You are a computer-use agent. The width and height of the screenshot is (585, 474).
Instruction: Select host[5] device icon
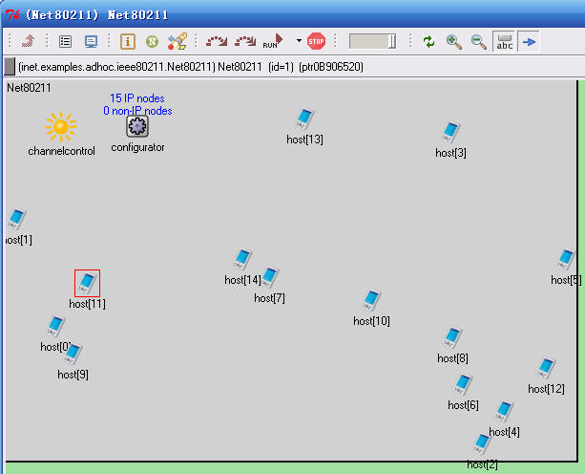click(566, 259)
